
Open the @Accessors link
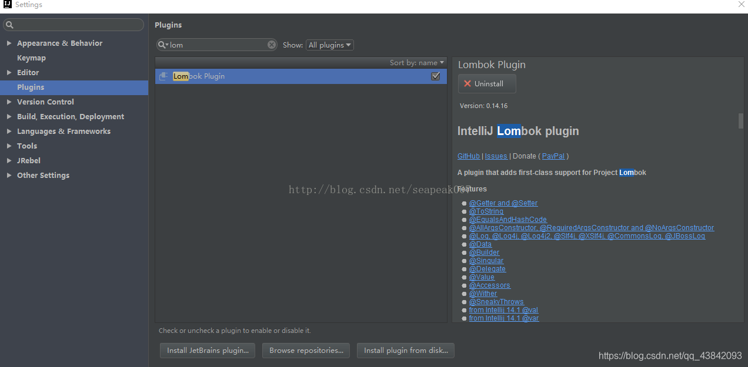click(x=490, y=285)
